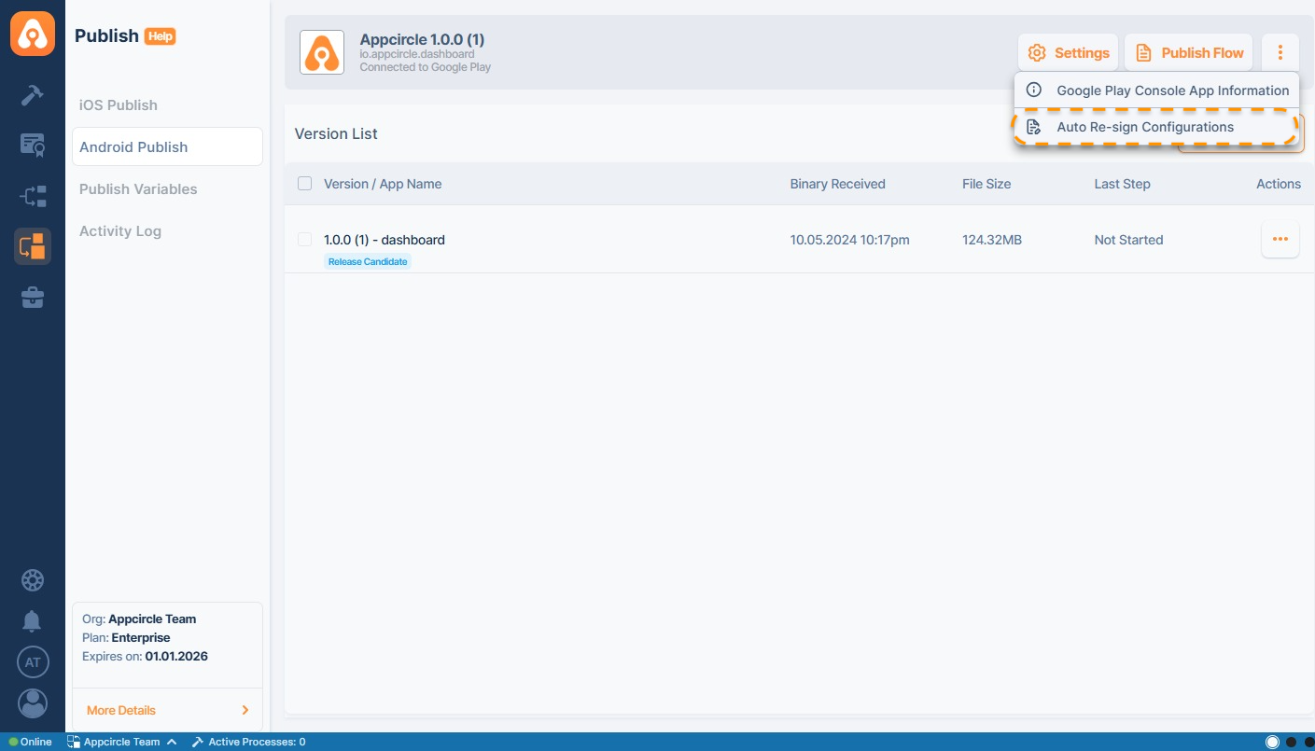Open the Build module hammer icon
1315x751 pixels.
coord(33,95)
